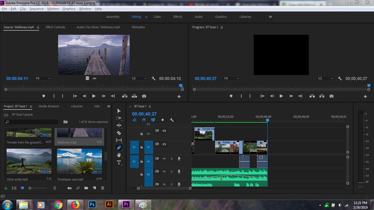Delete selected item with trash icon
The width and height of the screenshot is (374, 210).
(102, 188)
